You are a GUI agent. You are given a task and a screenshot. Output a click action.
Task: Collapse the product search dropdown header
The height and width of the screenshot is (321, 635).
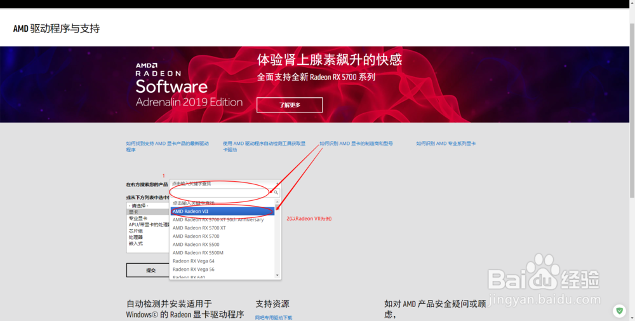pyautogui.click(x=225, y=184)
